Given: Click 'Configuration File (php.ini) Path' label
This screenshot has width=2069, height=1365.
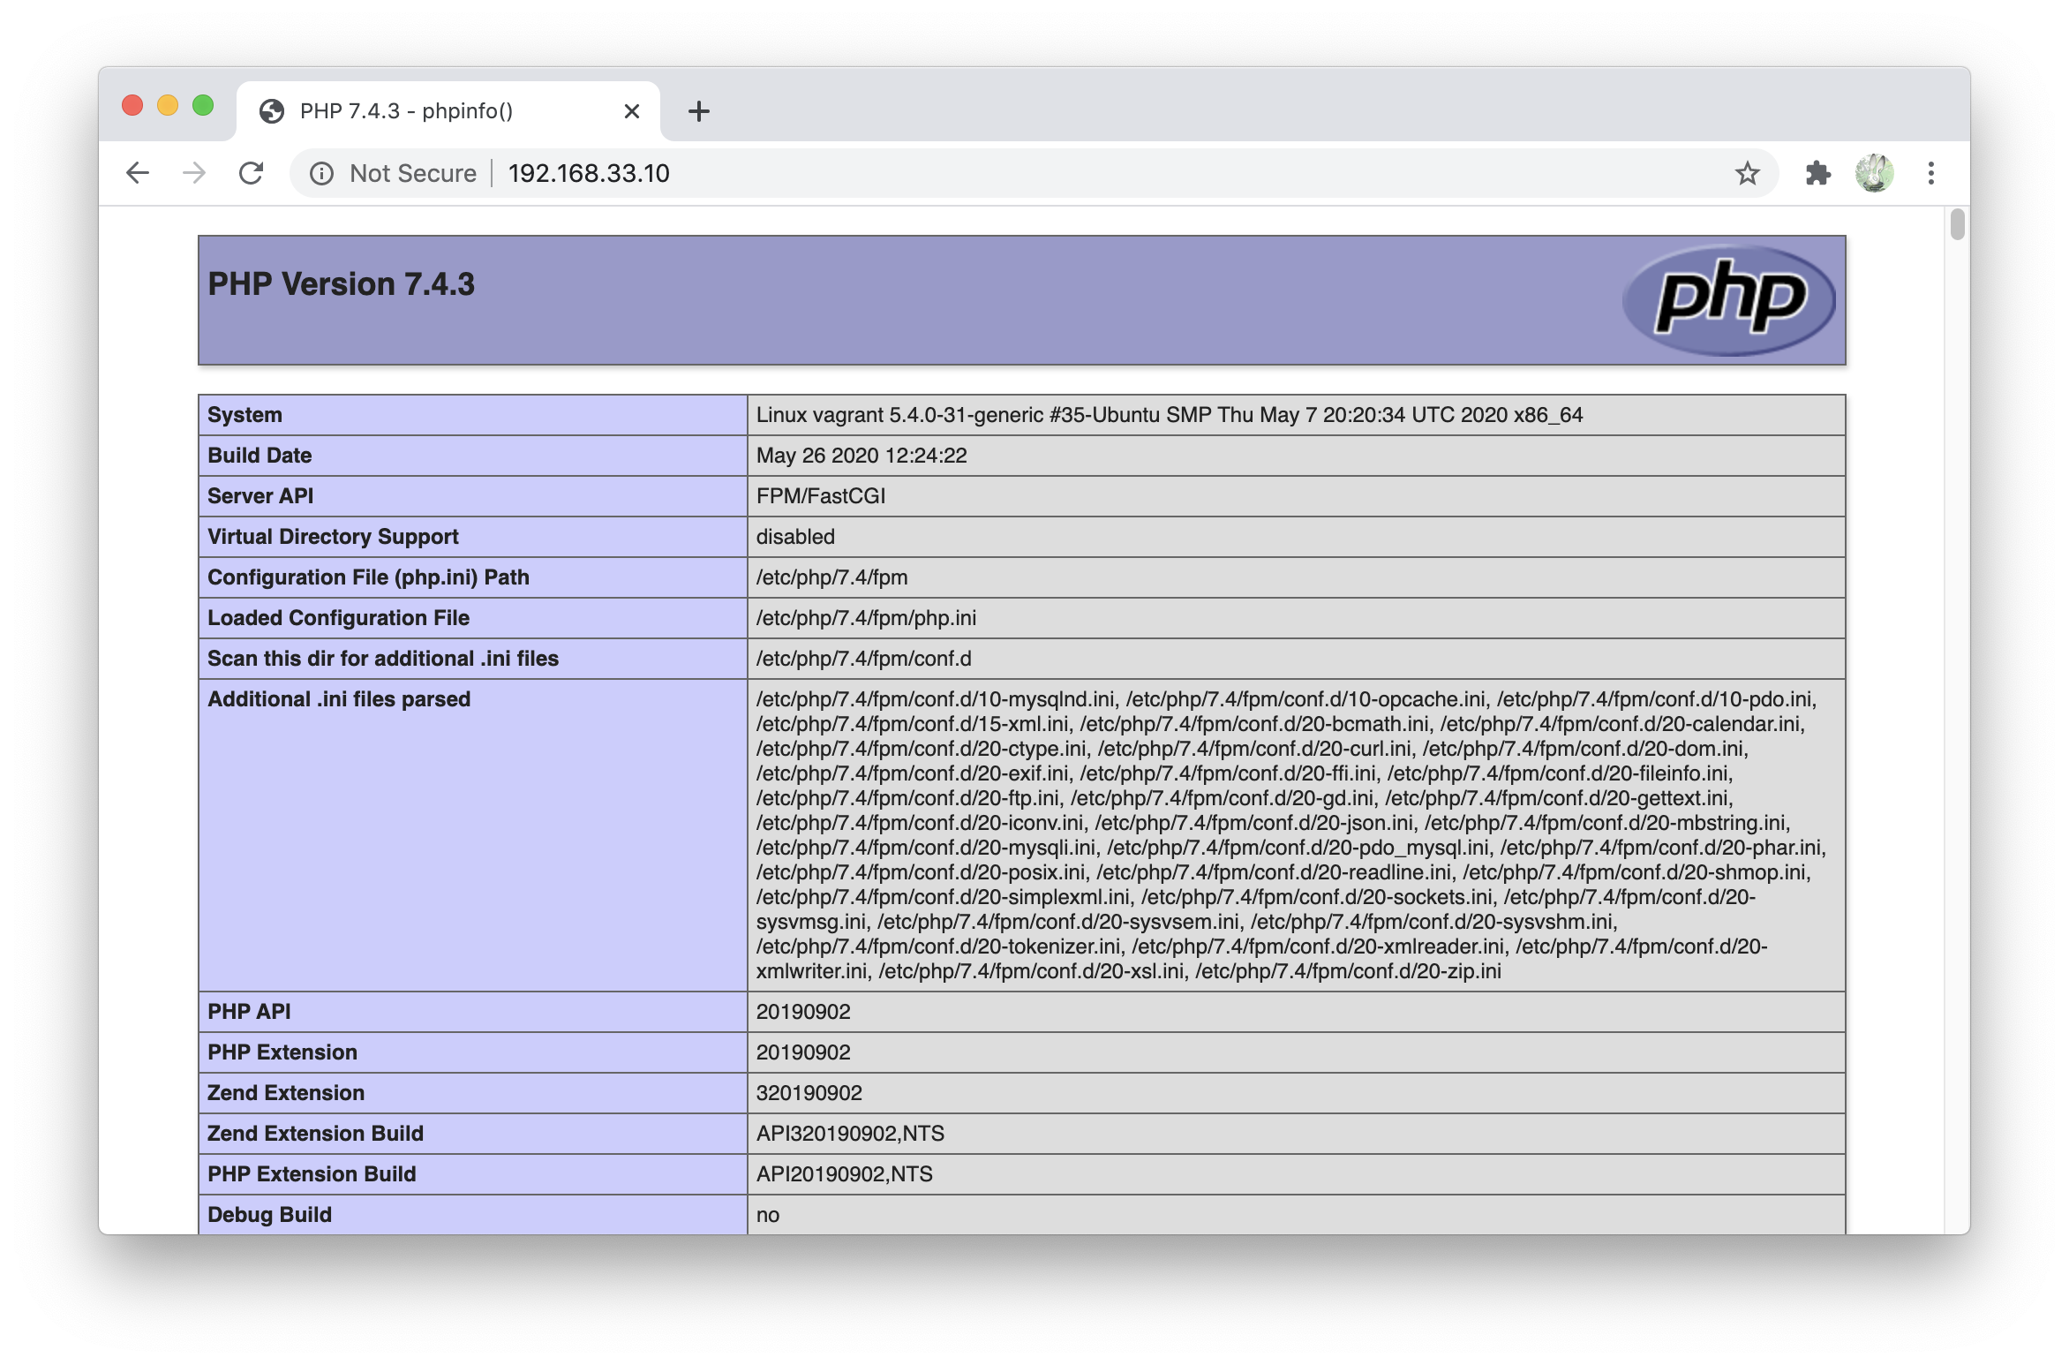Looking at the screenshot, I should click(369, 577).
